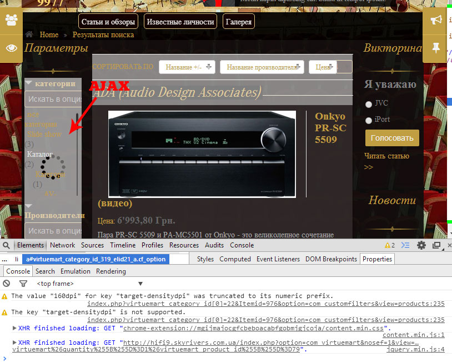Show the Computed sidebar pane
This screenshot has width=452, height=362.
point(235,259)
